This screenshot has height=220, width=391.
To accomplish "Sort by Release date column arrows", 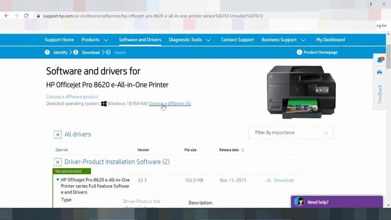I will point(243,150).
